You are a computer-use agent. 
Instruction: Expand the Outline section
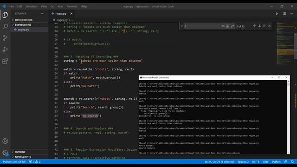click(x=20, y=152)
